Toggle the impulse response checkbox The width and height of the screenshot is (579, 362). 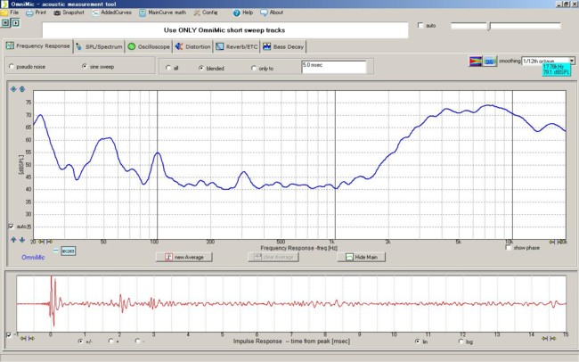pos(9,335)
